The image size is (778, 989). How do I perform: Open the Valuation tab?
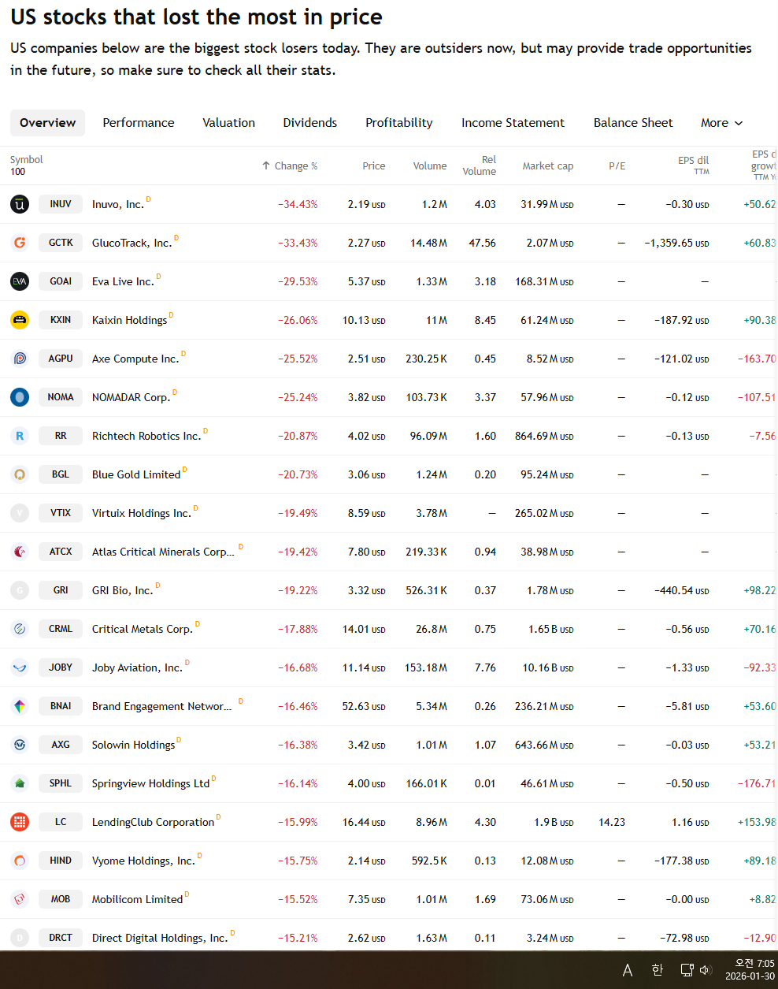tap(229, 123)
